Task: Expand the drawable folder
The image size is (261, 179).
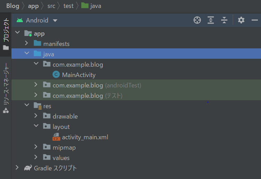Action: (x=36, y=116)
